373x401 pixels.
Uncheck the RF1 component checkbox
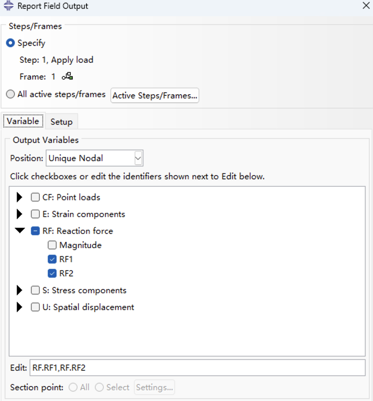tap(52, 259)
